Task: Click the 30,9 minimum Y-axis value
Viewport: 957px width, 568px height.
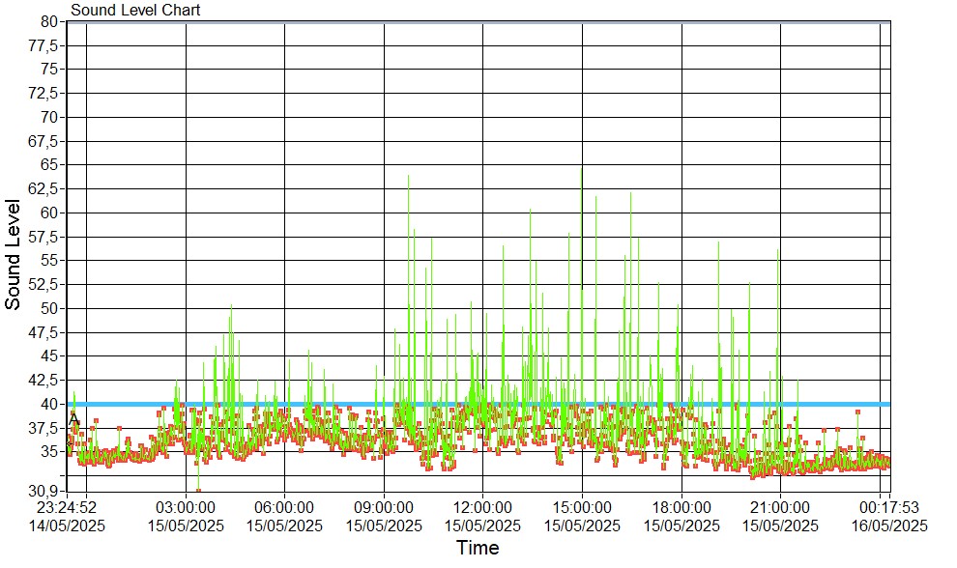Action: (44, 491)
